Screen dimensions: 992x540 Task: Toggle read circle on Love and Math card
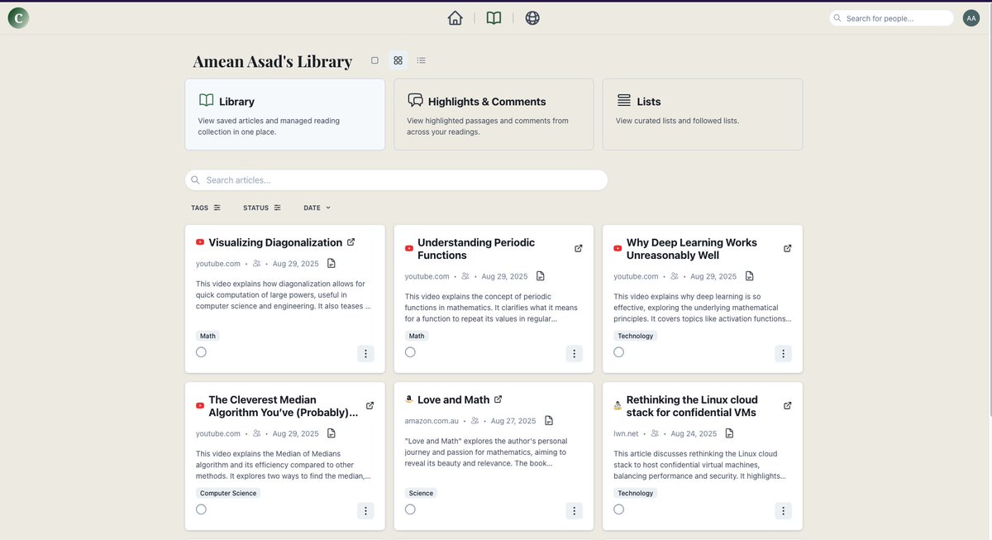[x=410, y=509]
